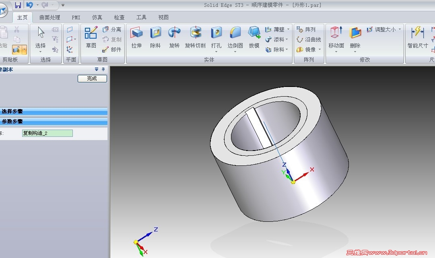Switch to the 主页 ribbon tab

(x=23, y=17)
